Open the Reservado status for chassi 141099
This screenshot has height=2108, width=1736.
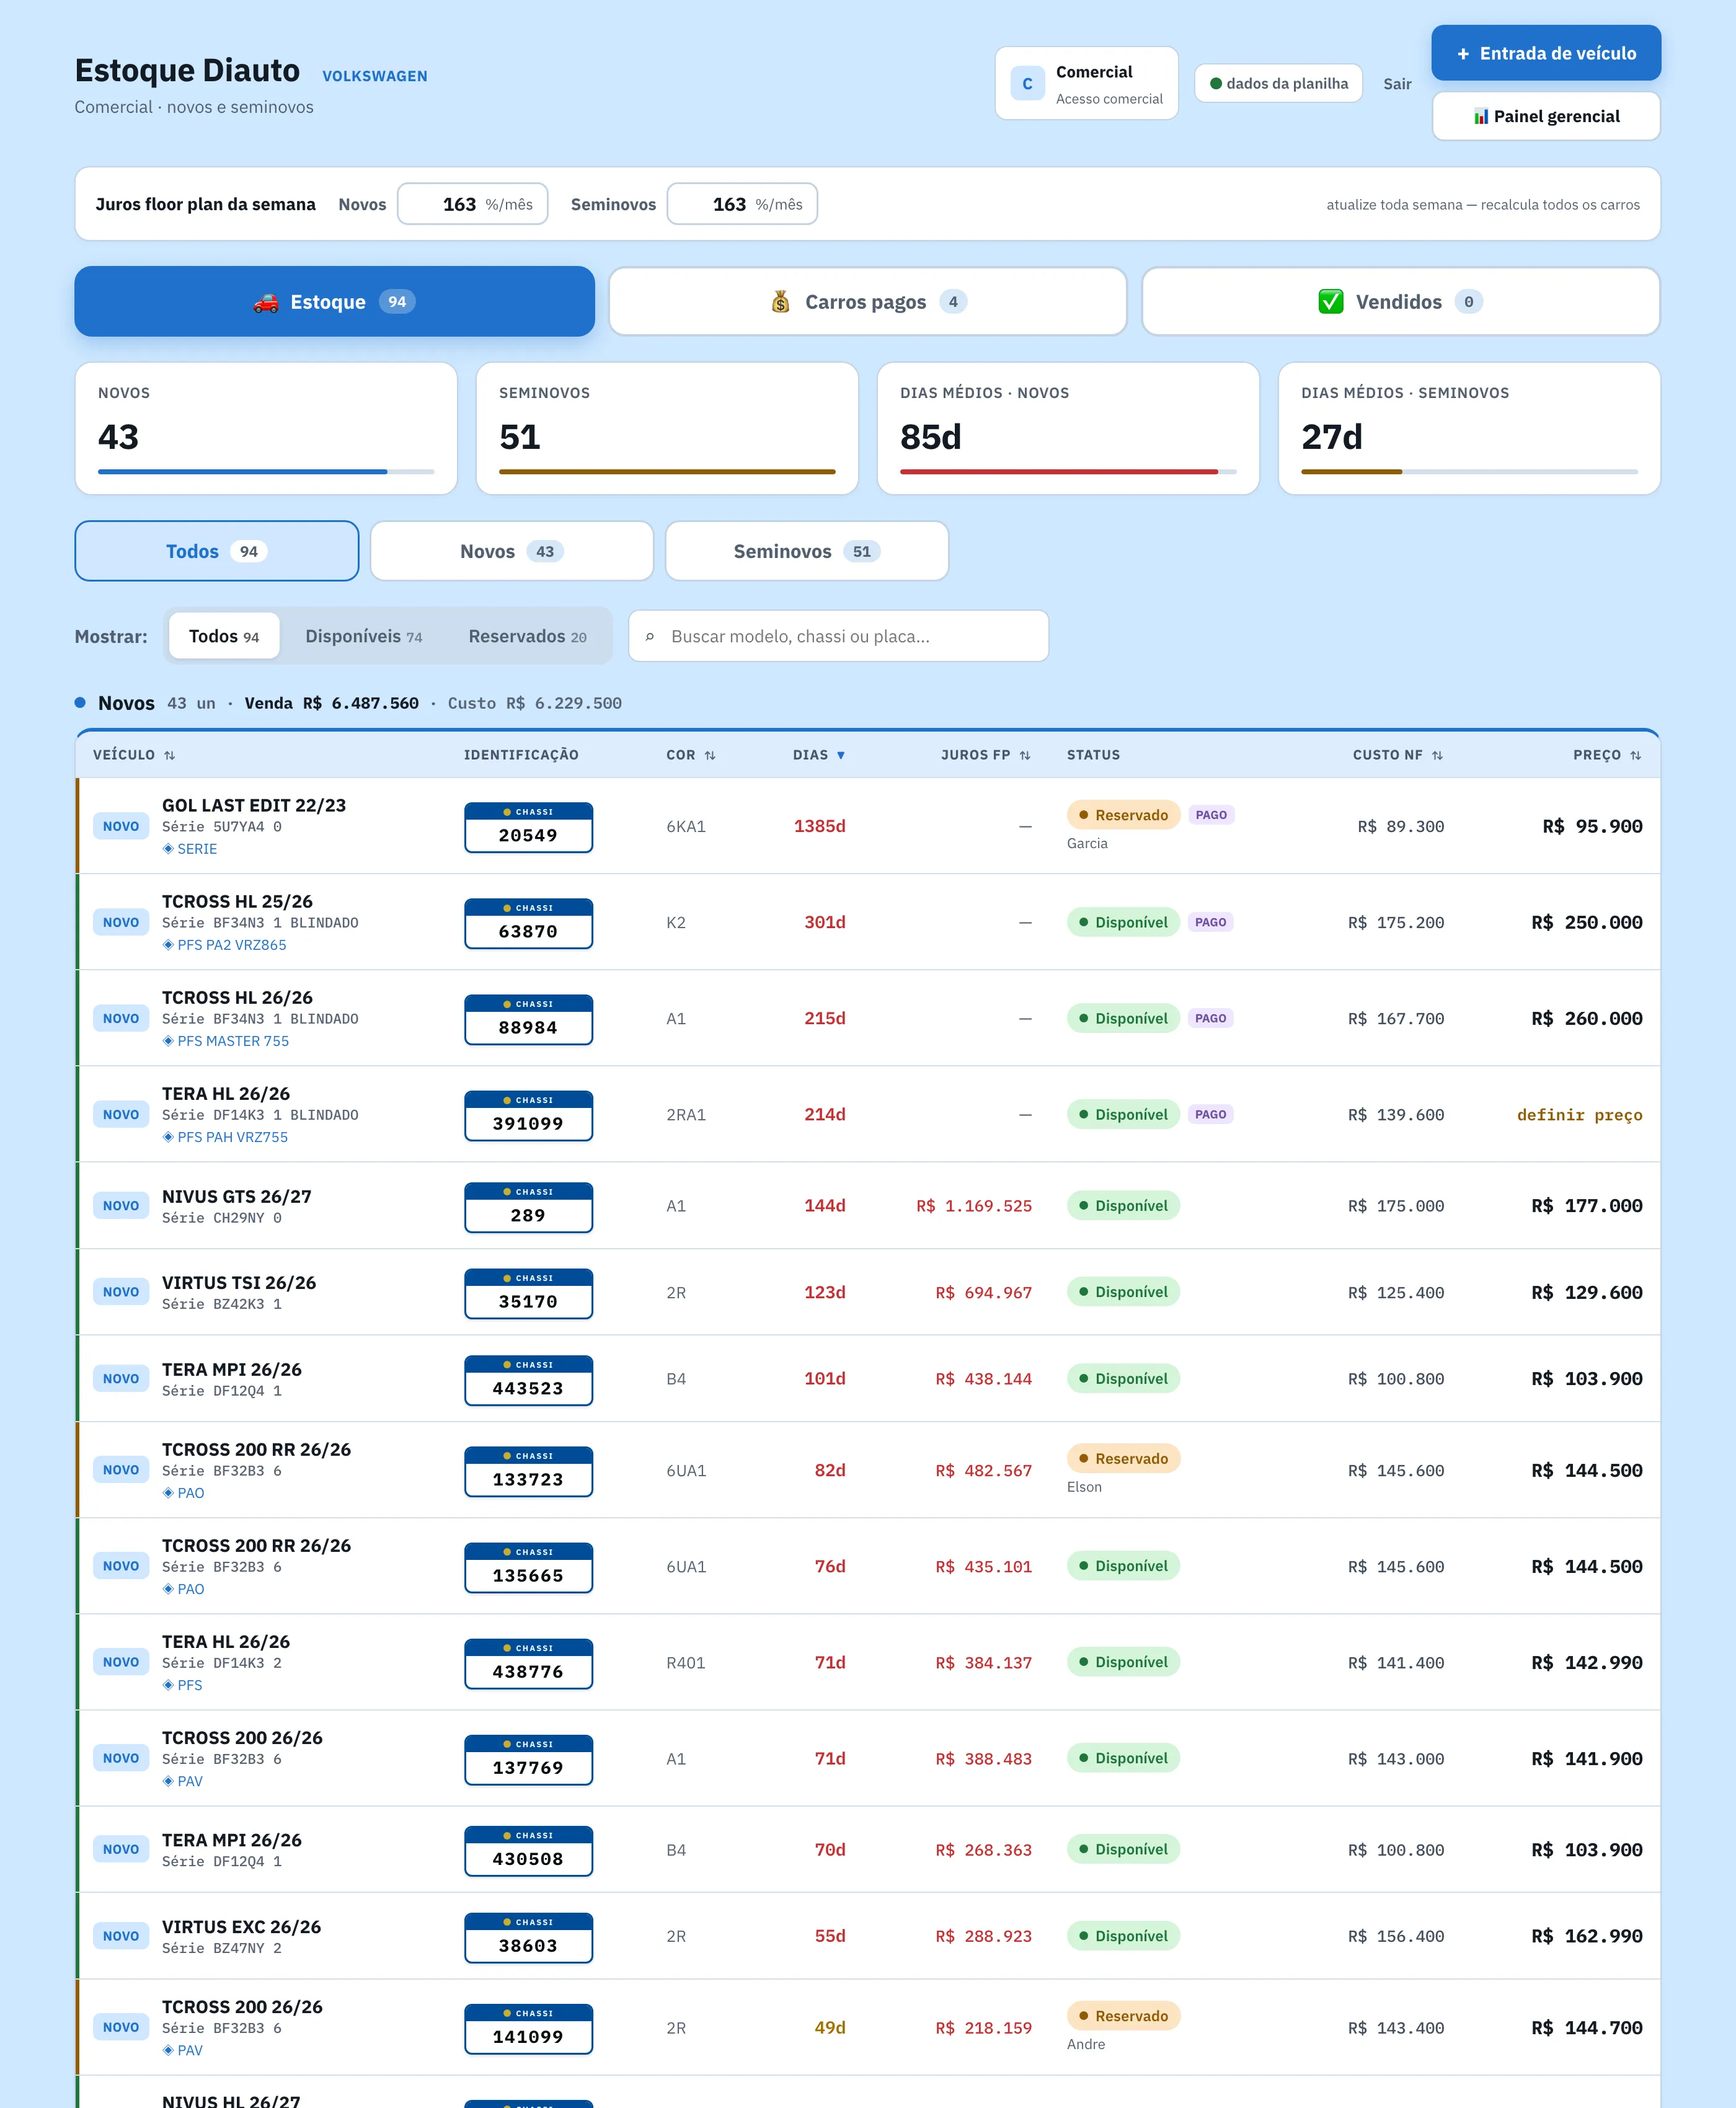(x=1123, y=2016)
